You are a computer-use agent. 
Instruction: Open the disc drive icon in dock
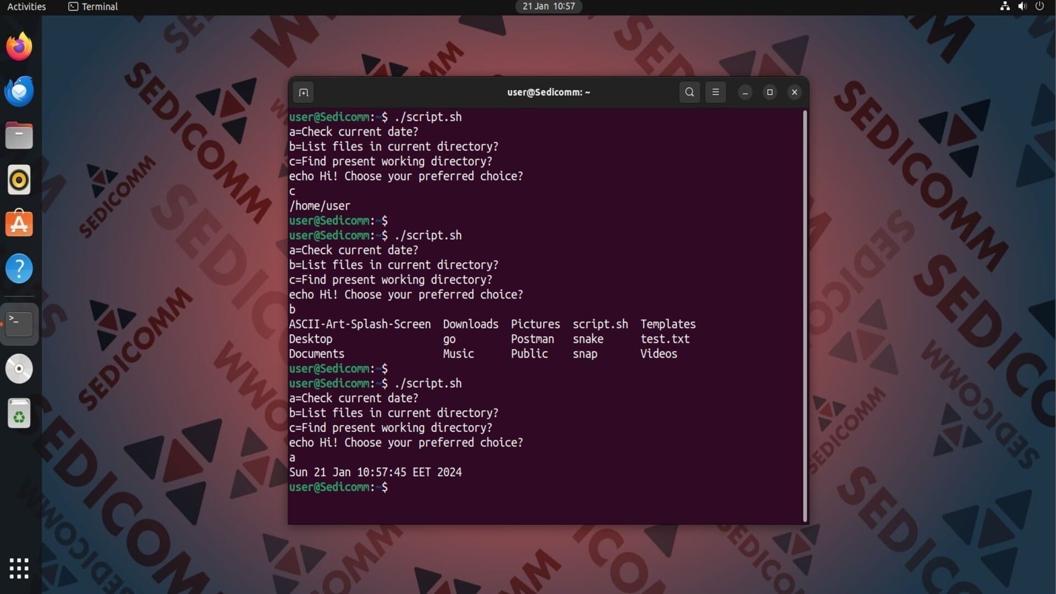coord(19,369)
